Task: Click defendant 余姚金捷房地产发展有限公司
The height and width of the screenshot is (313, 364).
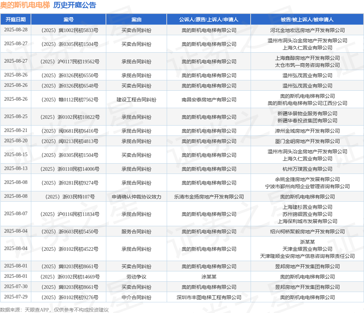Action: pyautogui.click(x=307, y=179)
